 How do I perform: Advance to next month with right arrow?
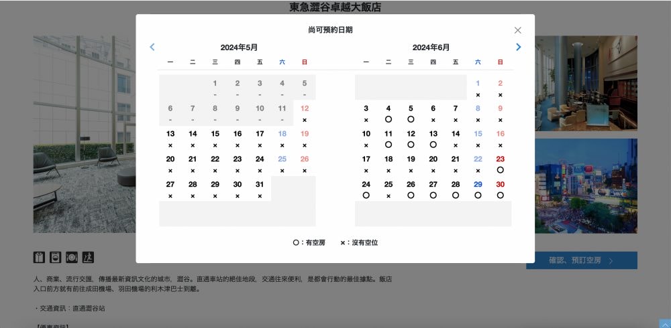point(518,47)
